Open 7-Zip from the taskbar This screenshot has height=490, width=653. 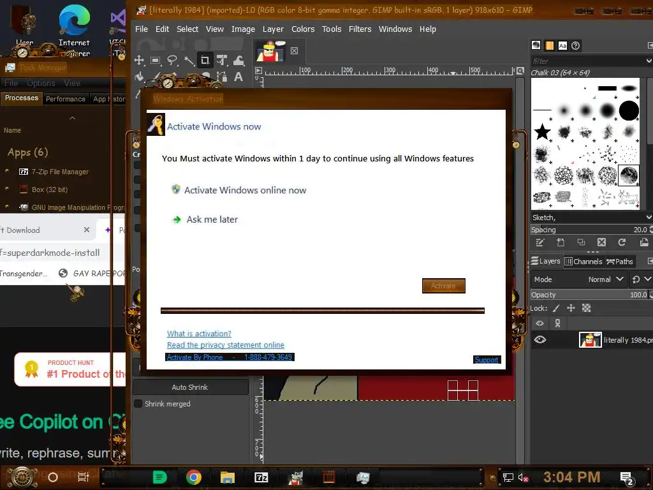tap(261, 477)
